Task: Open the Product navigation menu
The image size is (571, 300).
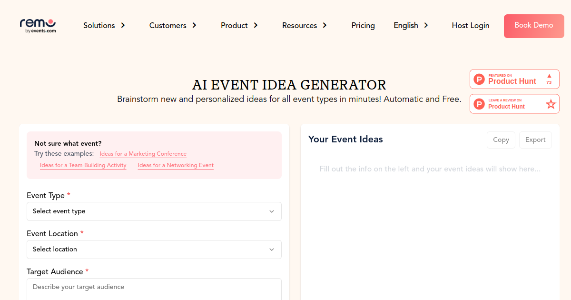Action: (x=239, y=25)
